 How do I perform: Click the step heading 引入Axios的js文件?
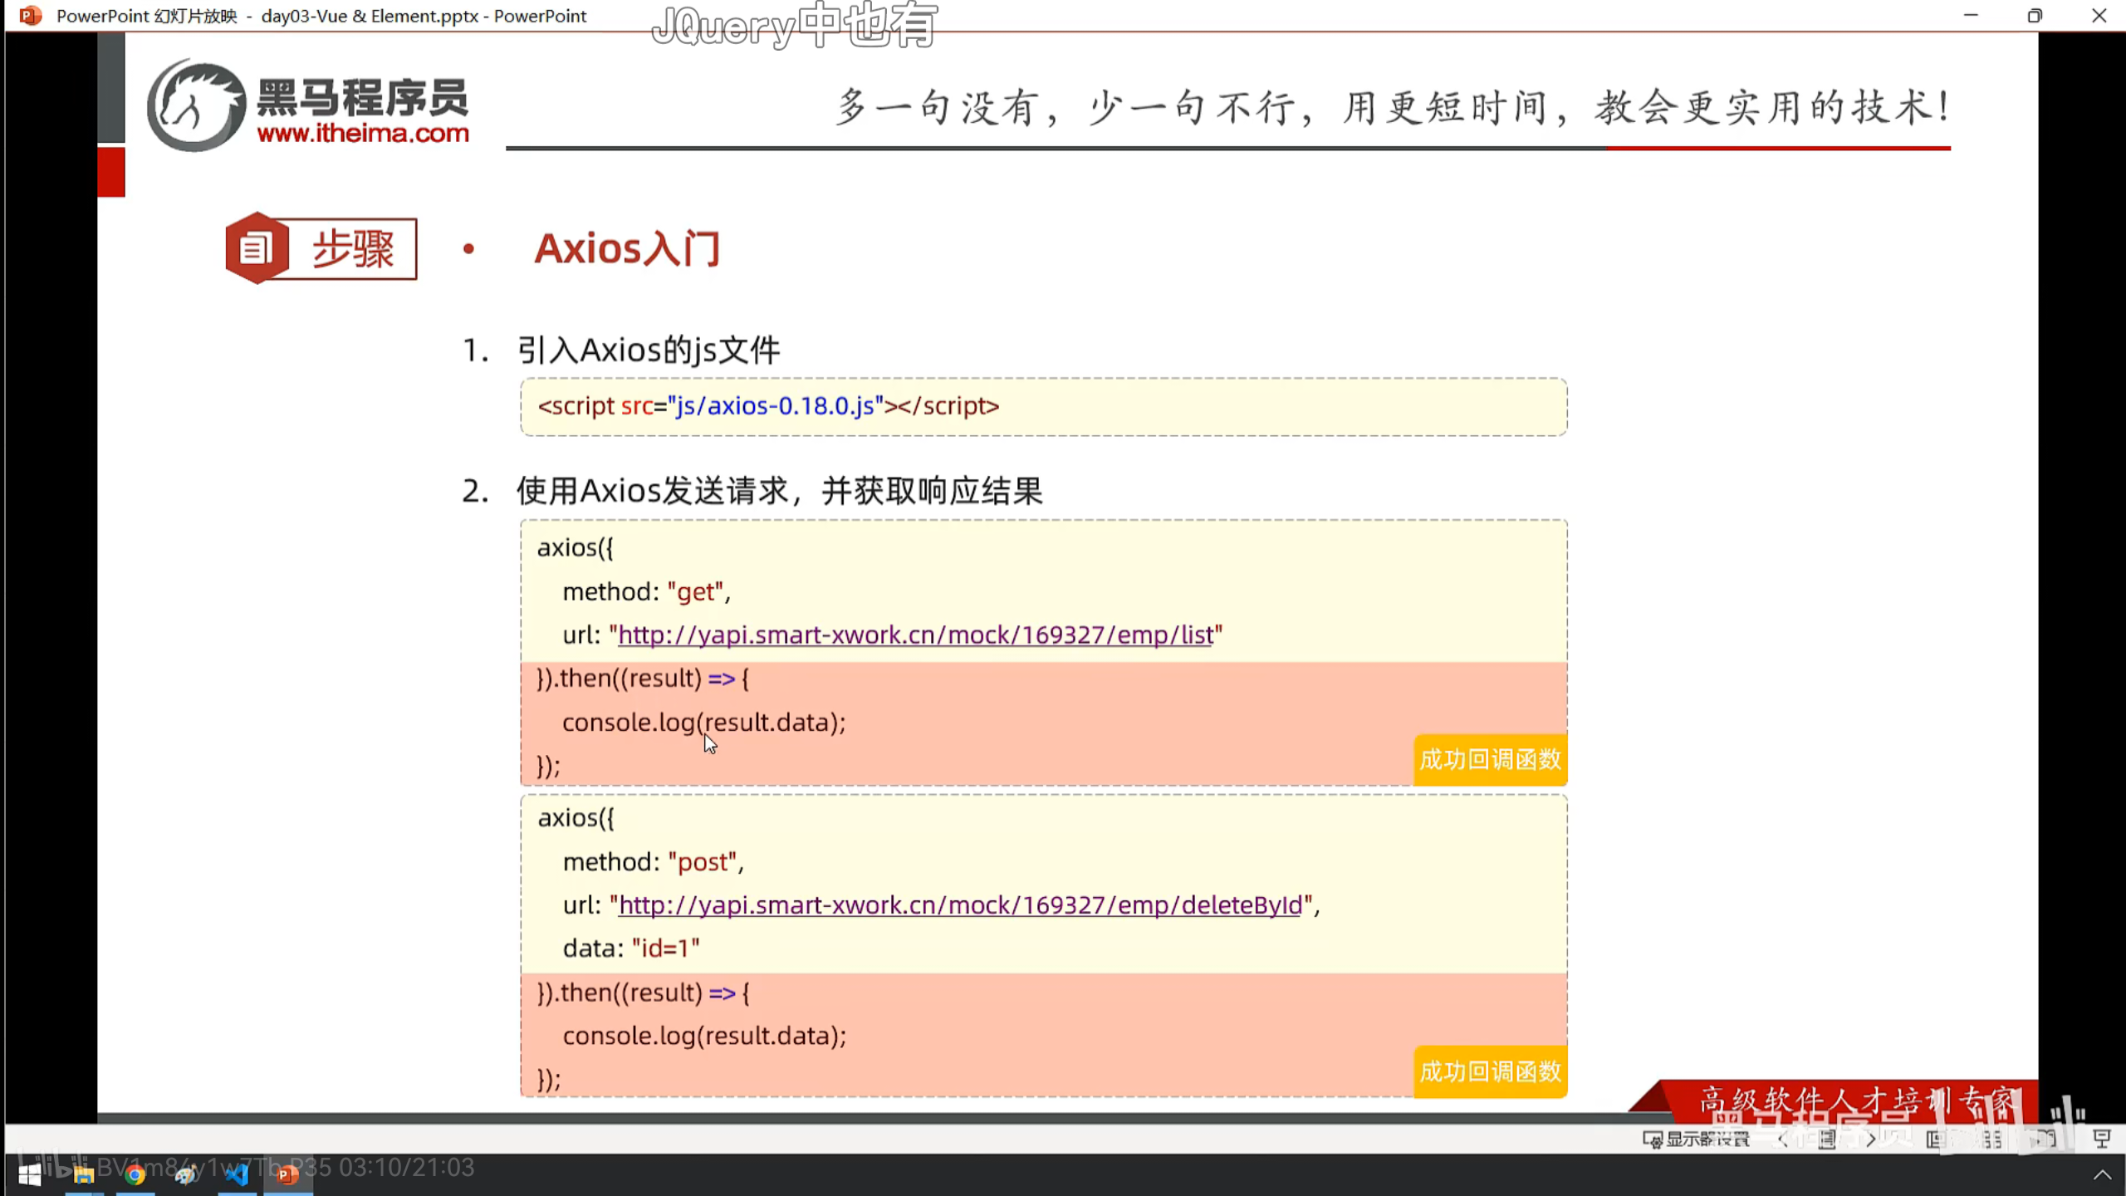tap(649, 350)
